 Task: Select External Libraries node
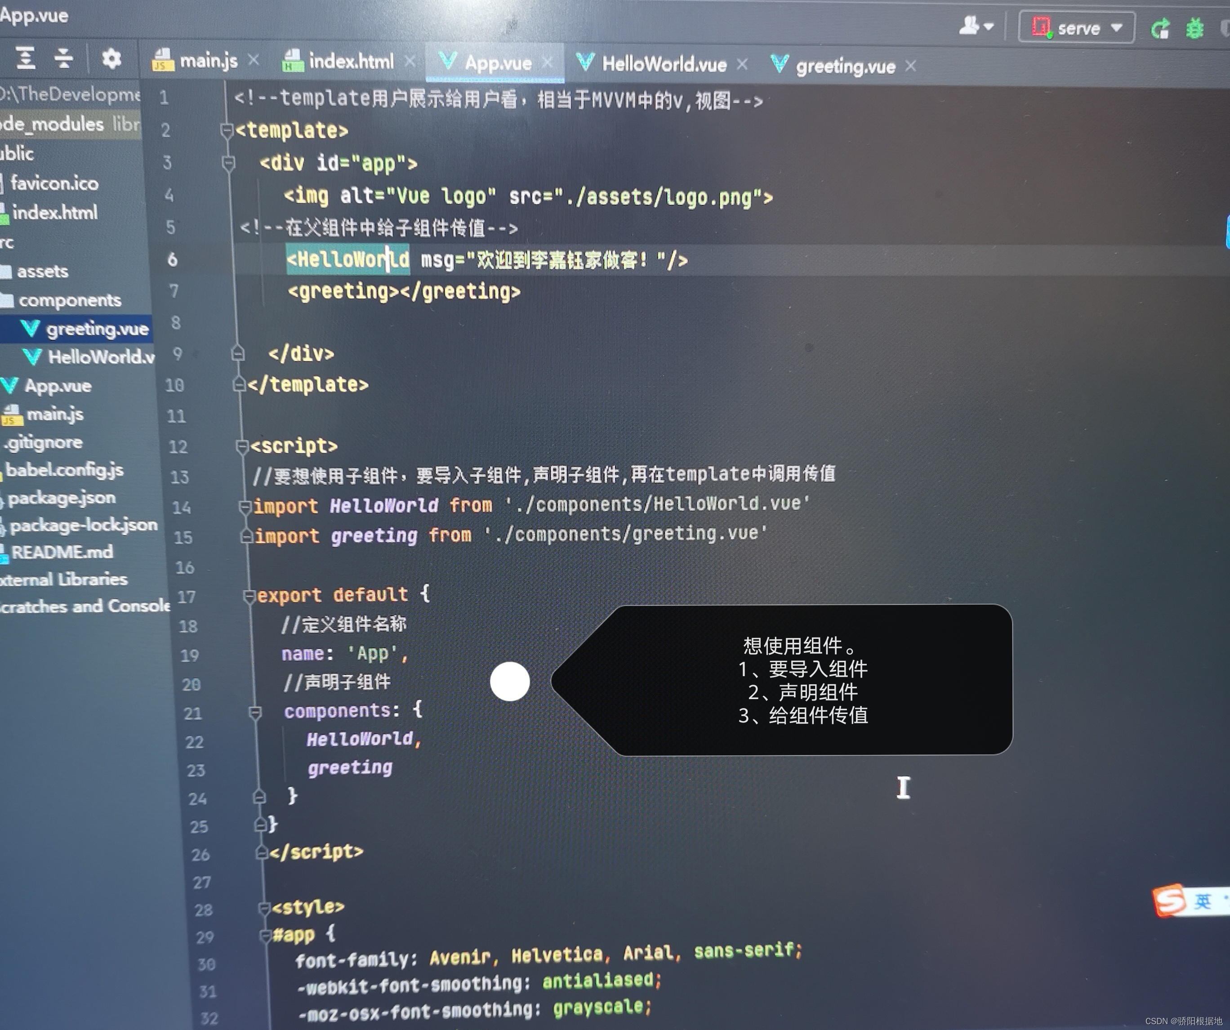[63, 579]
